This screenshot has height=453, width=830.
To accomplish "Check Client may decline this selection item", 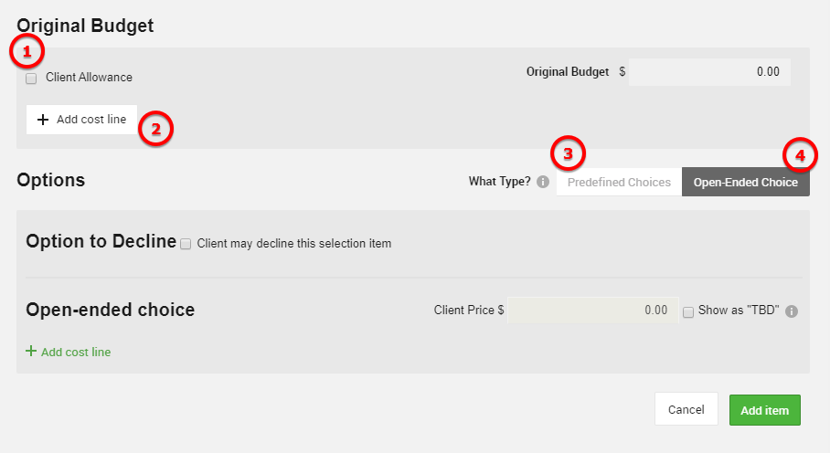I will pos(186,244).
